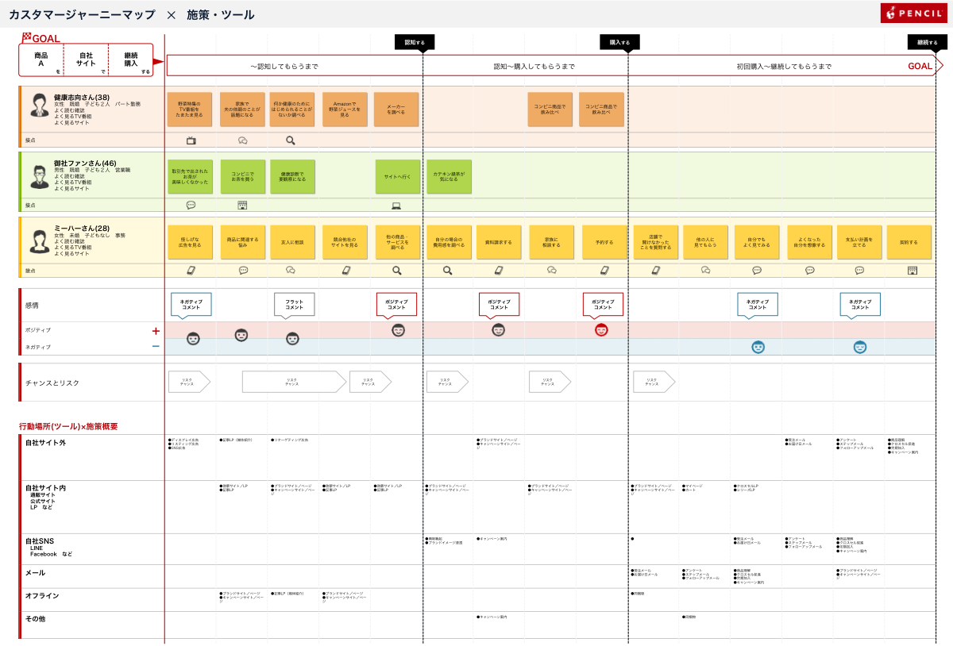This screenshot has width=953, height=646.
Task: Click the store icon below 契約する note
Action: coord(912,271)
